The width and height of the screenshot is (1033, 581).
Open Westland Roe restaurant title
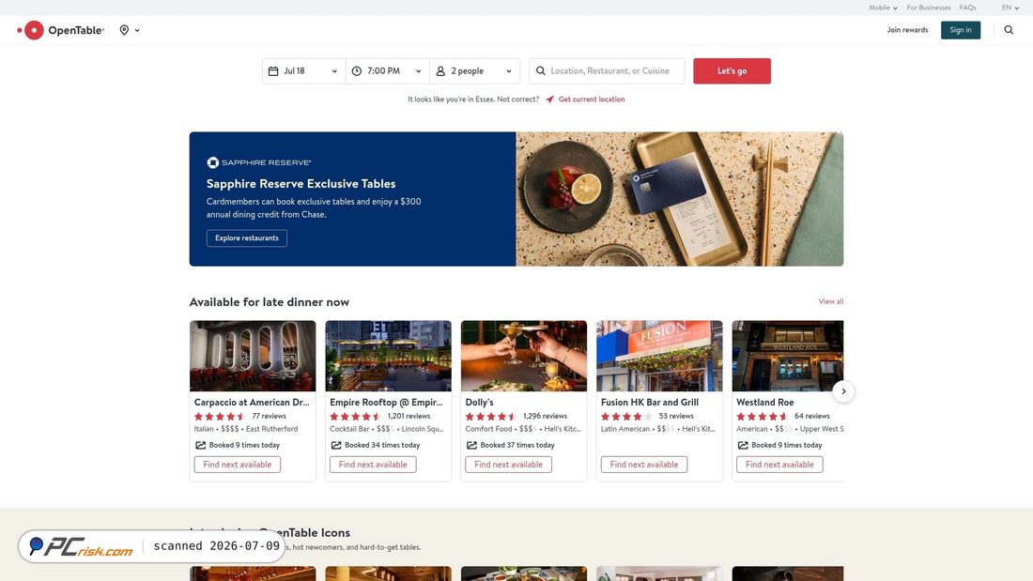point(764,403)
